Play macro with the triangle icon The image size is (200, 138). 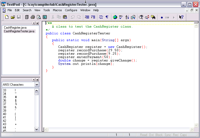(174, 17)
